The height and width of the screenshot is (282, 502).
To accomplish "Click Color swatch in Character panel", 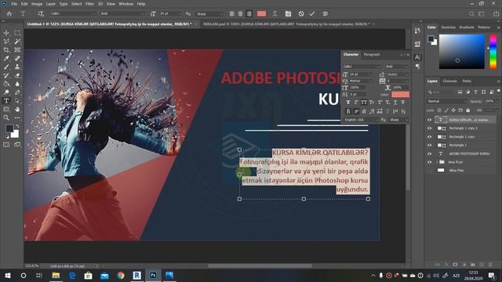I will tap(400, 94).
